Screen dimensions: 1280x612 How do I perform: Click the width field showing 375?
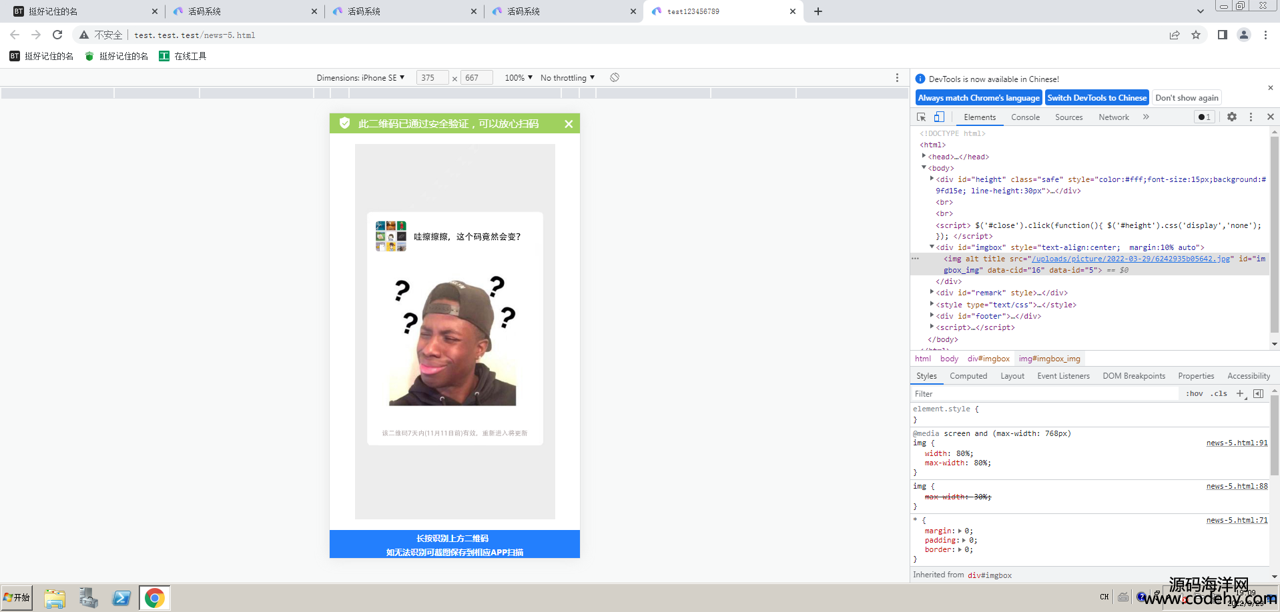pos(432,77)
